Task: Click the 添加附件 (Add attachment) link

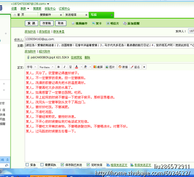Action: 30,51
